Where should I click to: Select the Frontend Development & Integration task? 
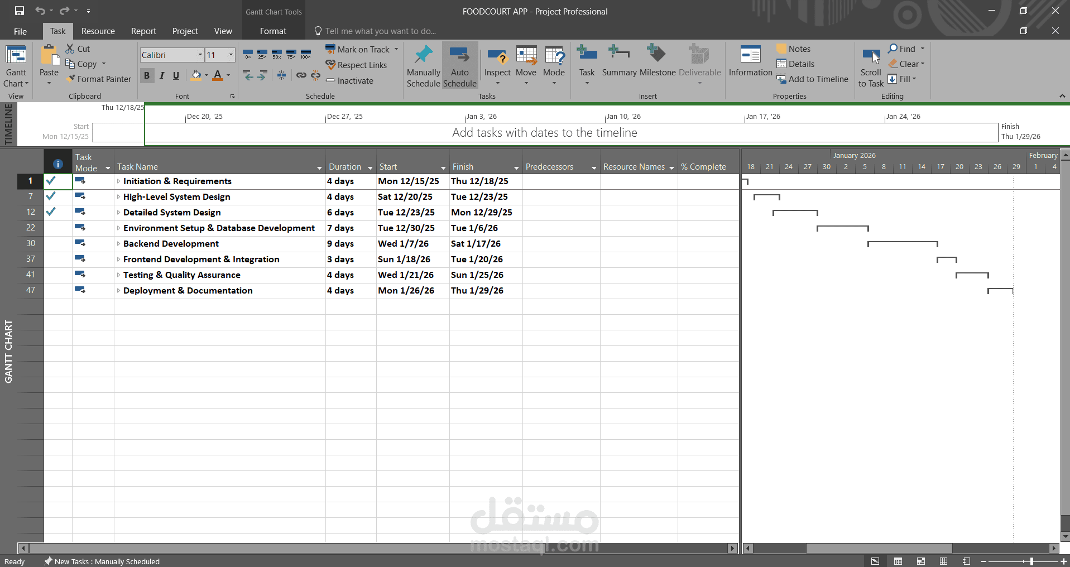click(201, 260)
